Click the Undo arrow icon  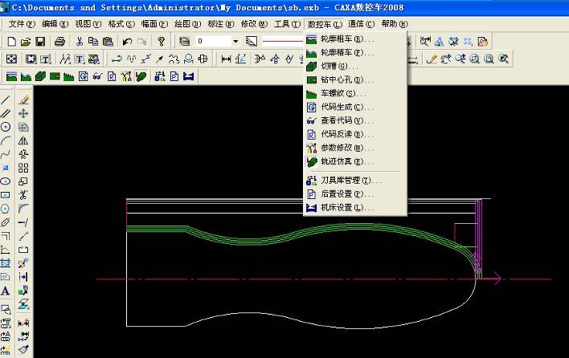127,41
